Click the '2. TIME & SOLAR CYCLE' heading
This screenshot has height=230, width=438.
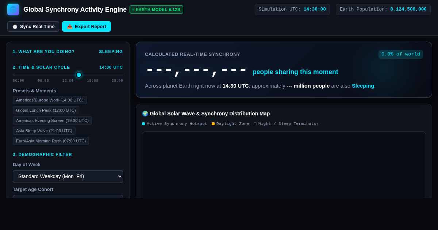(41, 67)
